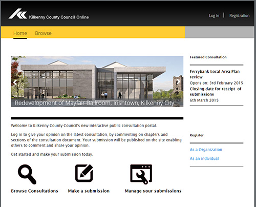The width and height of the screenshot is (256, 207).
Task: Switch to the Browse tab
Action: click(x=43, y=33)
